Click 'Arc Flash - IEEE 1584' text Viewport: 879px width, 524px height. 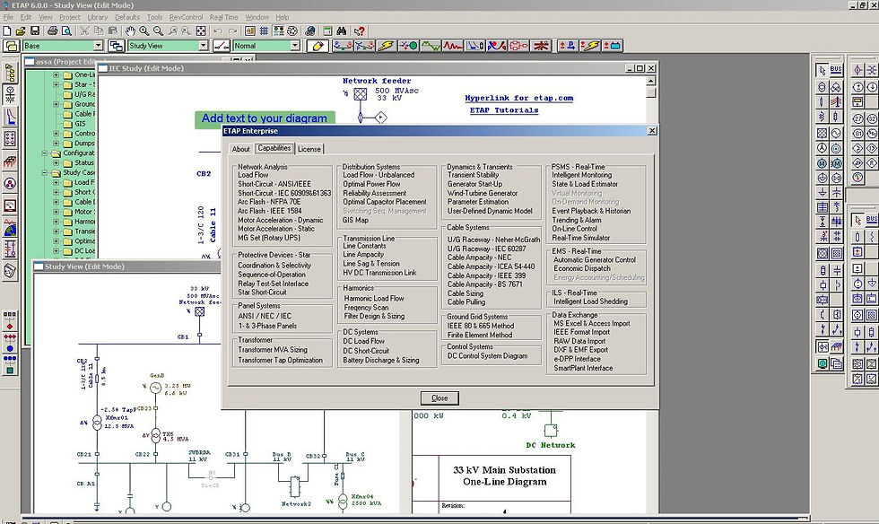[270, 211]
